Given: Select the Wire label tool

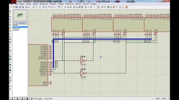Looking at the screenshot, I should [x=10, y=19].
